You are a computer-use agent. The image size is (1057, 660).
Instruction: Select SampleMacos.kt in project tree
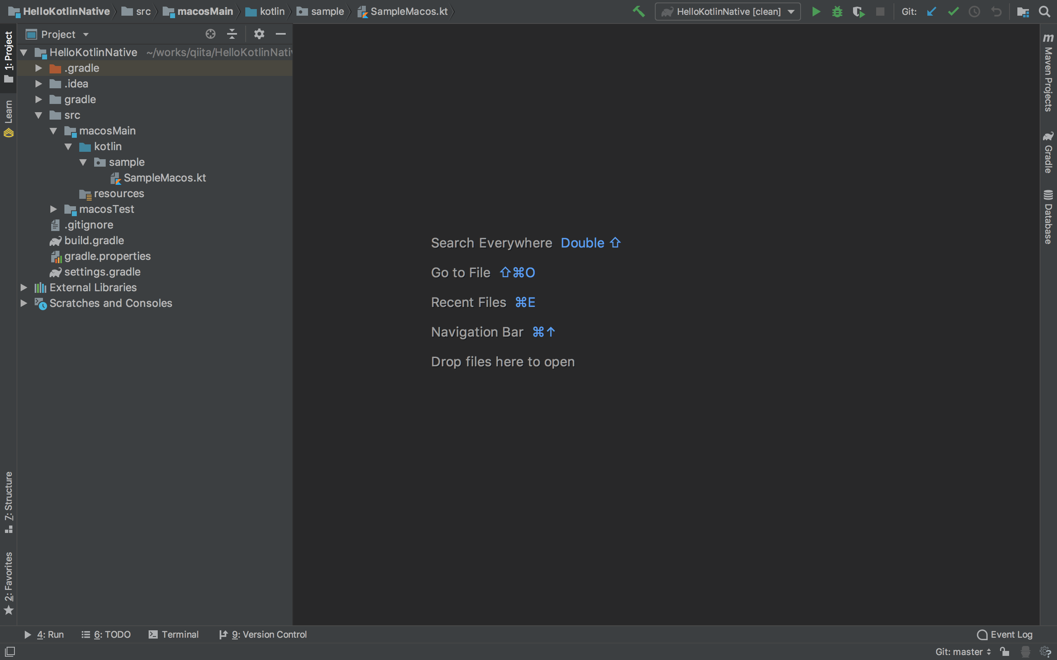(165, 178)
